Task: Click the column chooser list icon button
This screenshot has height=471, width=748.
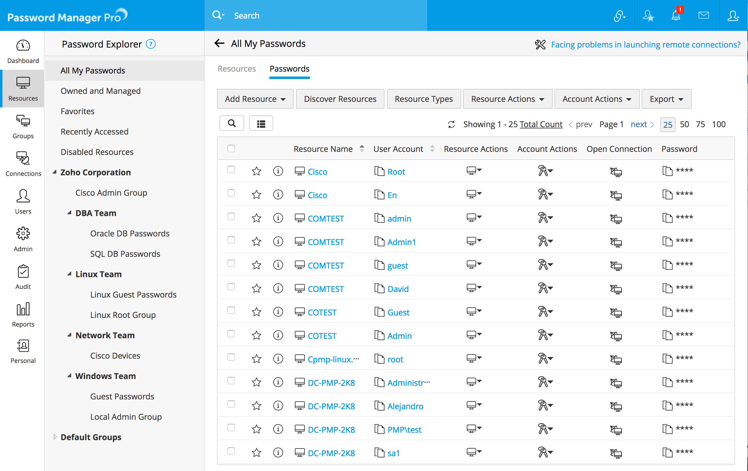Action: (261, 124)
